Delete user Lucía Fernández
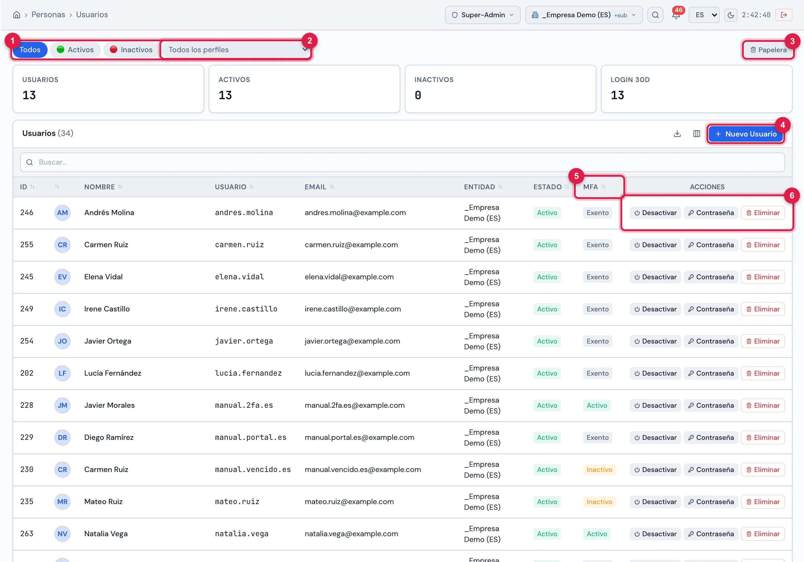Image resolution: width=804 pixels, height=562 pixels. [x=763, y=373]
